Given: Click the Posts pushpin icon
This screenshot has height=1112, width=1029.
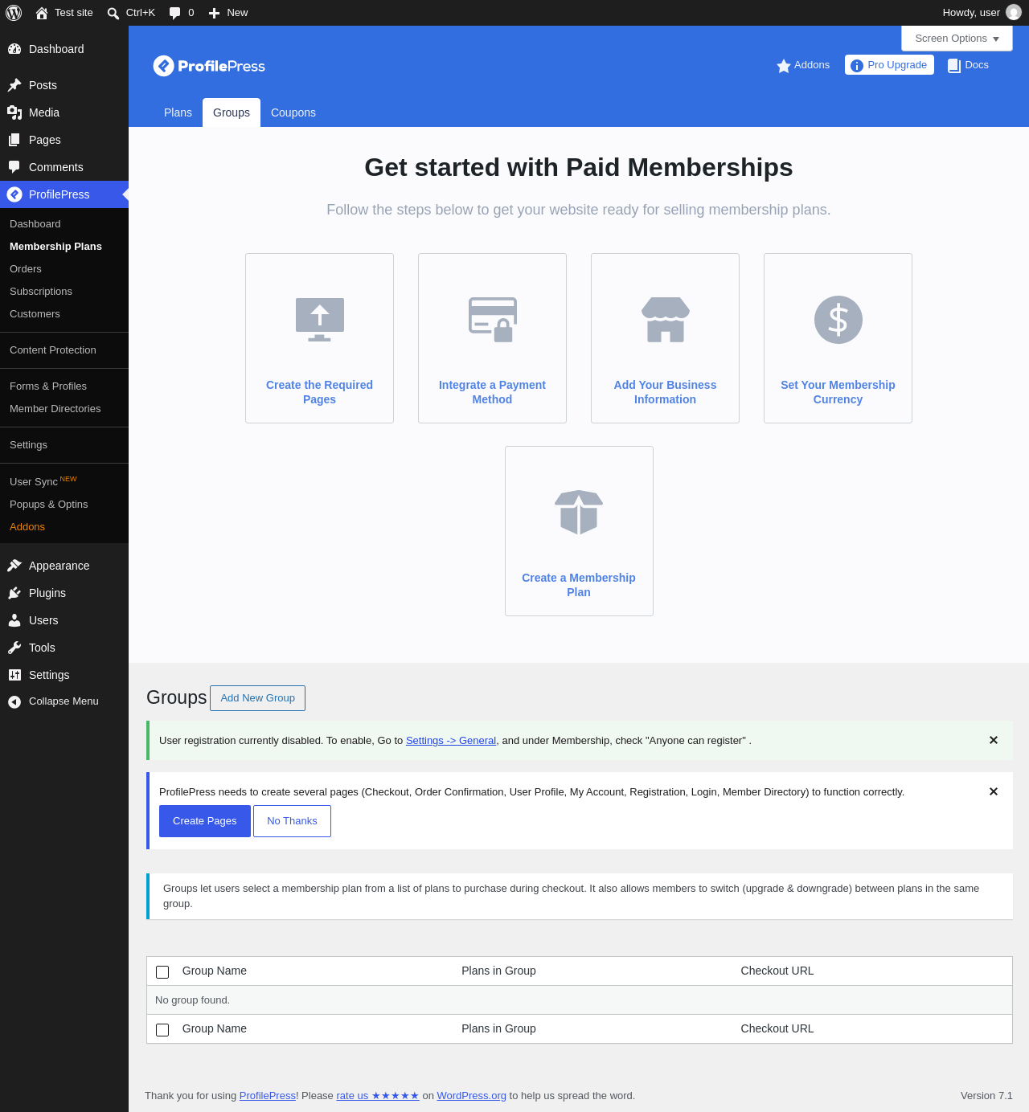Looking at the screenshot, I should (x=14, y=85).
